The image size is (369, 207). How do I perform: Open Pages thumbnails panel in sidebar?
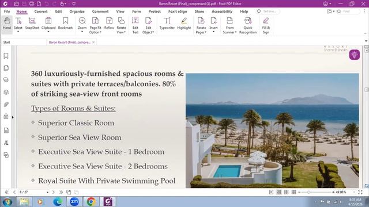pyautogui.click(x=6, y=68)
